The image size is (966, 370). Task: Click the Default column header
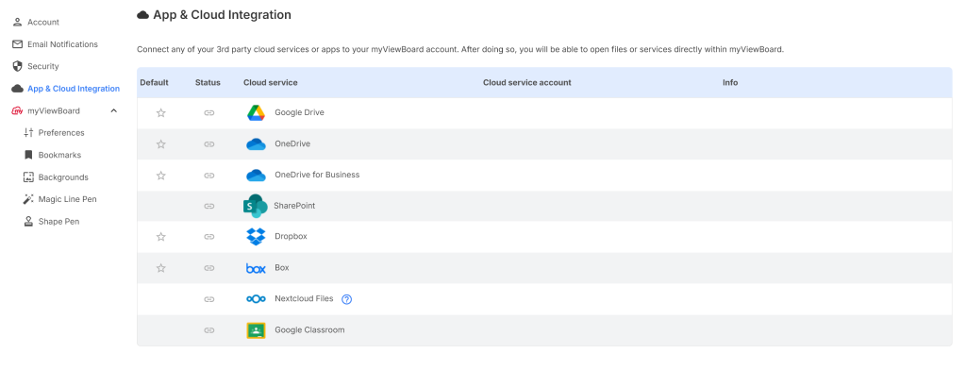tap(154, 83)
